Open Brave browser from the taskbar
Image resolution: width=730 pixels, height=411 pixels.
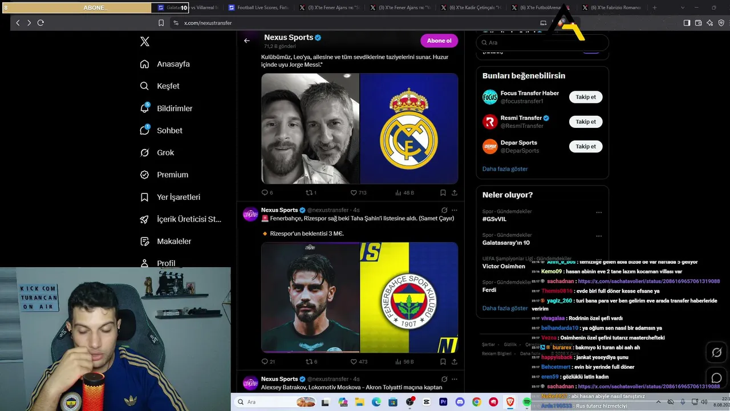(x=510, y=402)
